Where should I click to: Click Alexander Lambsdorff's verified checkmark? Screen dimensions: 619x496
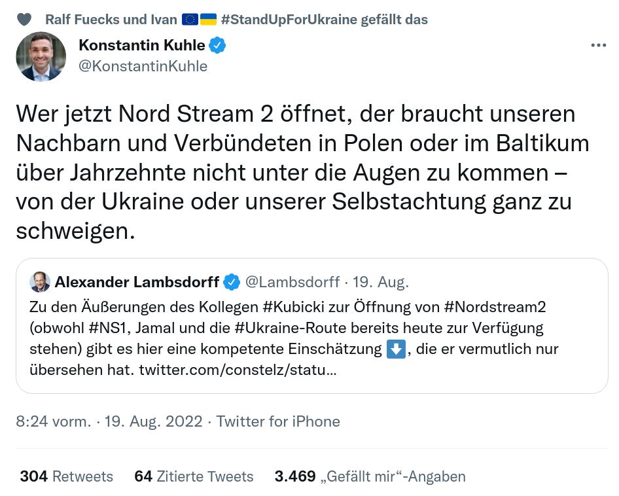tap(231, 282)
